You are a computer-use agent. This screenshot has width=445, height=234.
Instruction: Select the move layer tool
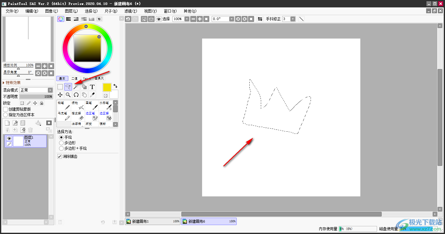click(60, 95)
